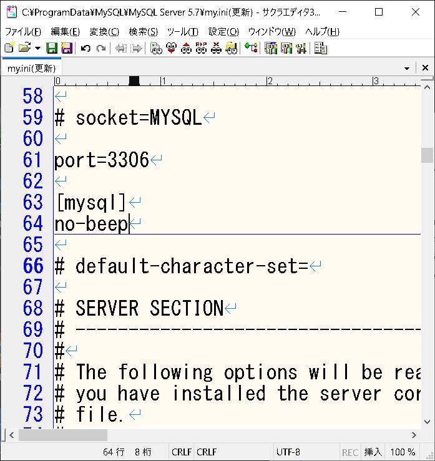Click the '64 行 8 桁' status entry
The width and height of the screenshot is (435, 461).
tap(127, 452)
